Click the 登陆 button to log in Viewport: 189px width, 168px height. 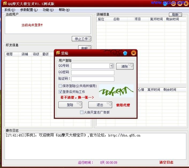coord(70,105)
